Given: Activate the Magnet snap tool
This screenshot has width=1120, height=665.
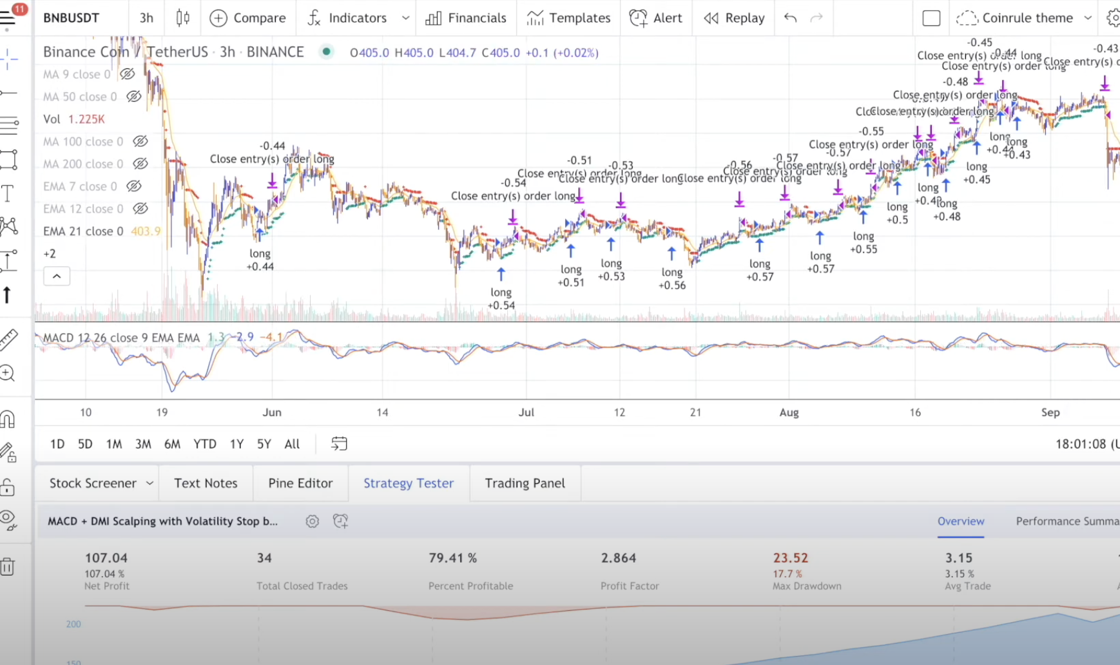Looking at the screenshot, I should (8, 420).
